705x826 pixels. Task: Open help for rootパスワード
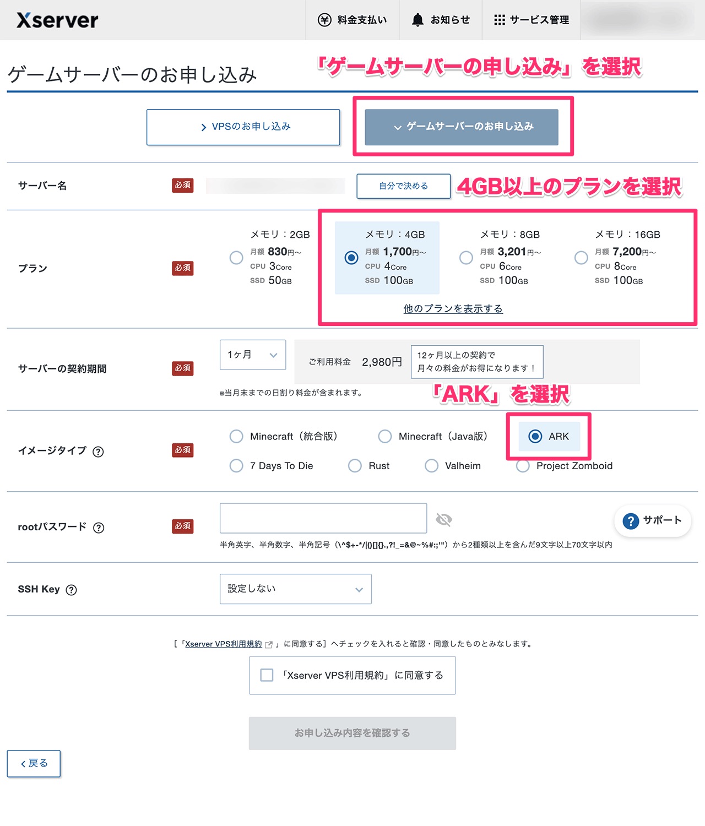pyautogui.click(x=99, y=528)
